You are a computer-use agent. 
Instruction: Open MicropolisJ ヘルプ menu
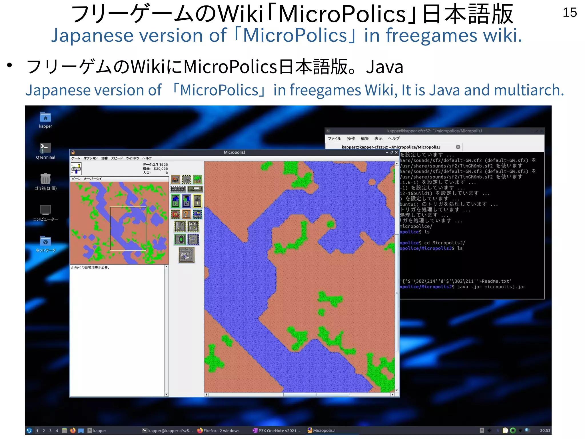point(147,158)
